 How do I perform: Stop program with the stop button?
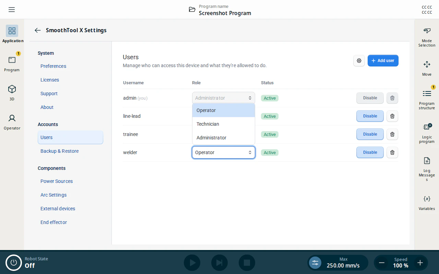click(247, 263)
